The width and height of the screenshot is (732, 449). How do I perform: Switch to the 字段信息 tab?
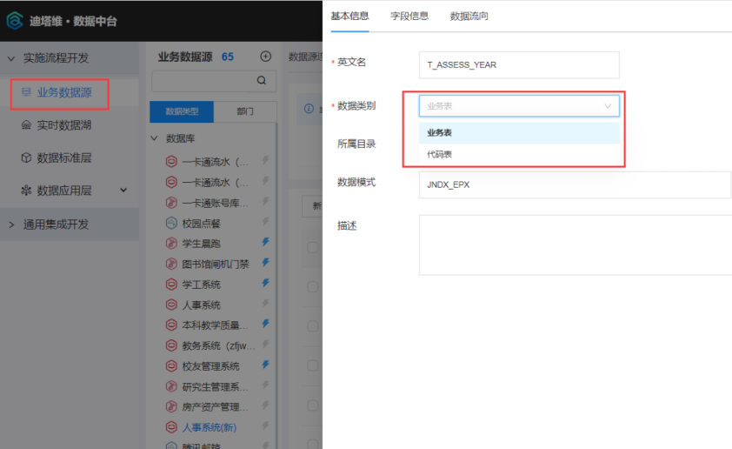[408, 16]
